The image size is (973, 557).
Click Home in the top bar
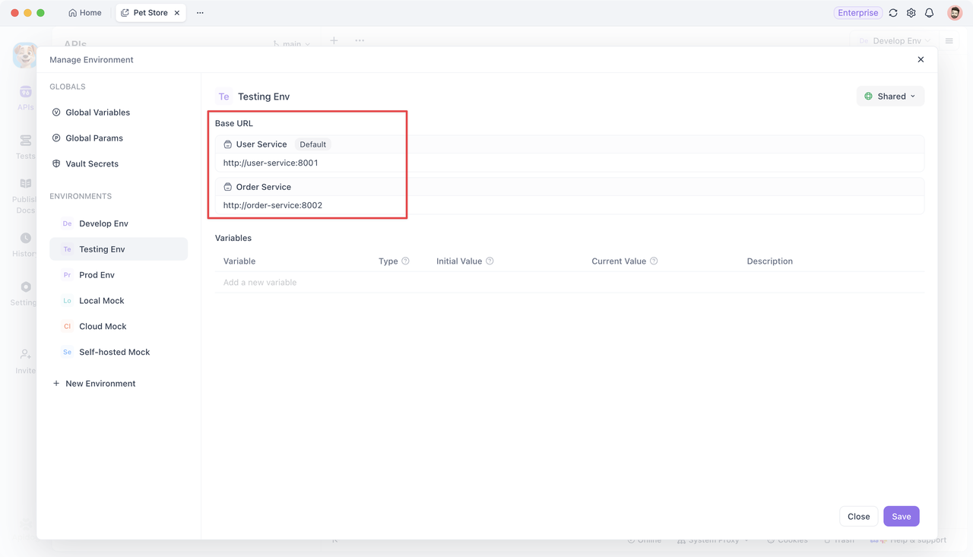(84, 12)
